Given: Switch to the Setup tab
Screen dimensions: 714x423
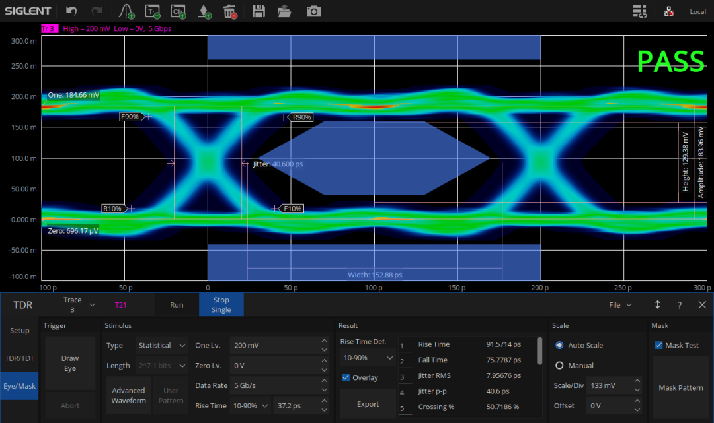Looking at the screenshot, I should 19,331.
